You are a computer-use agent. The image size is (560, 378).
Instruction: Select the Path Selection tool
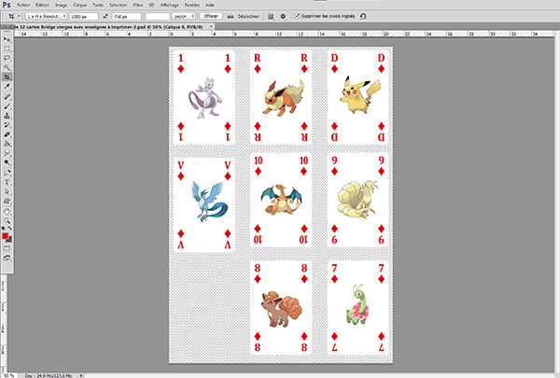coord(7,192)
